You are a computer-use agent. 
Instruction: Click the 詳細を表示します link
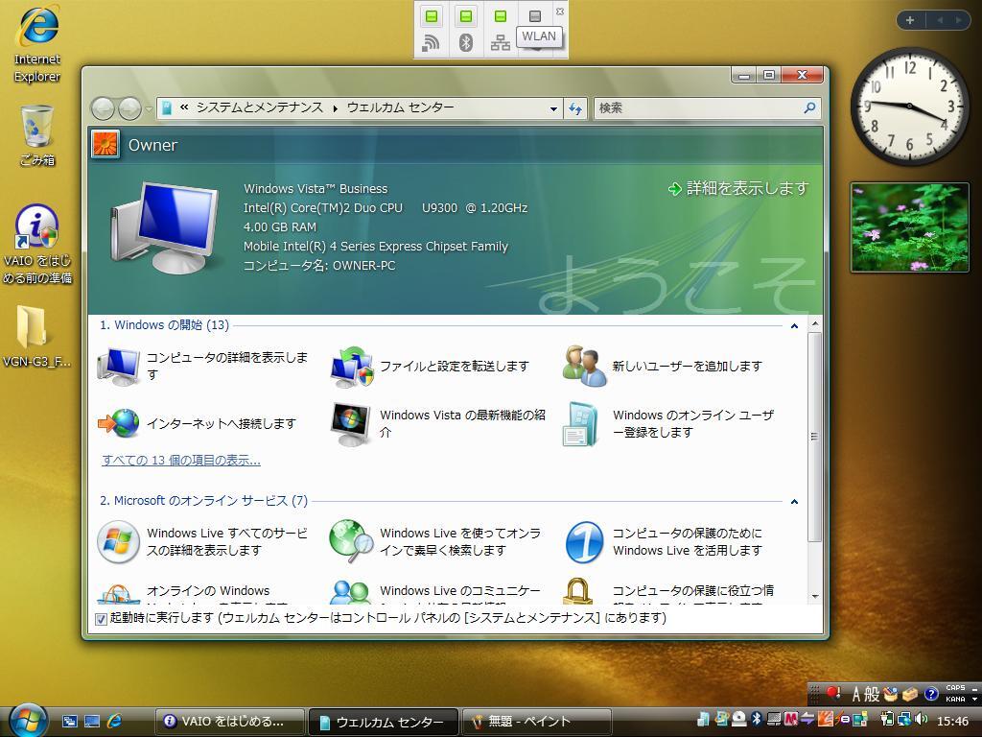(739, 188)
